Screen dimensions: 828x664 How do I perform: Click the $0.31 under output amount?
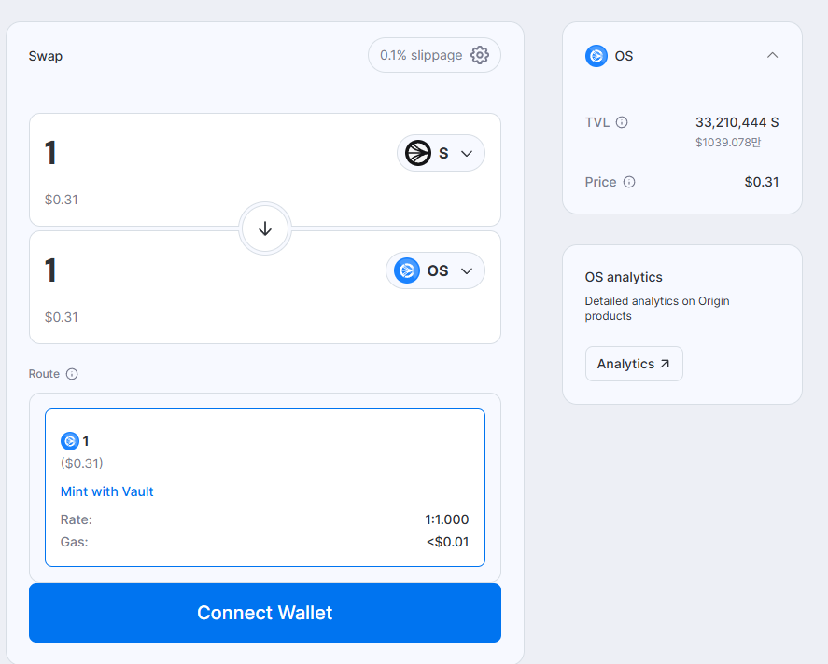62,317
